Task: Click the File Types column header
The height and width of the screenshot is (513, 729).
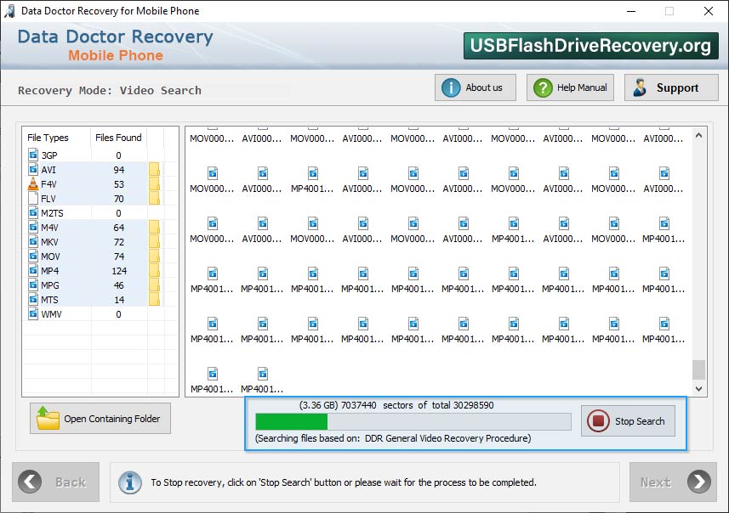Action: pos(48,138)
